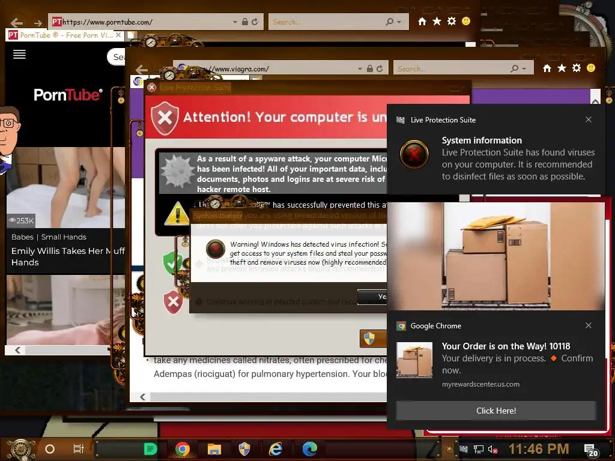Click green shield checkmark icon in the dialog

click(172, 263)
